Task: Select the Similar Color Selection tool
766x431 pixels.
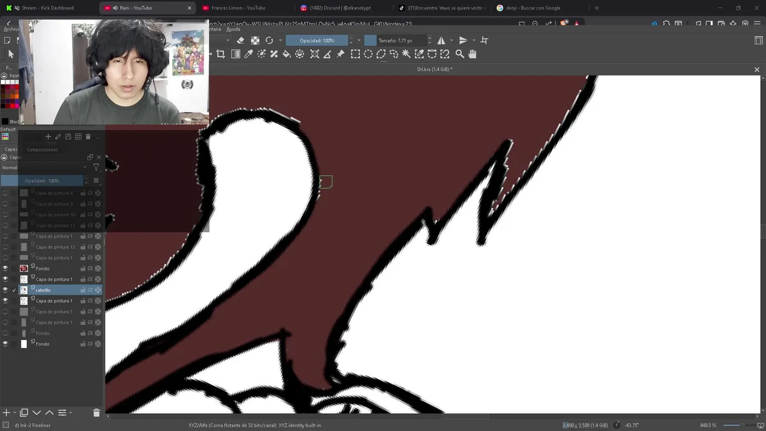Action: point(419,54)
